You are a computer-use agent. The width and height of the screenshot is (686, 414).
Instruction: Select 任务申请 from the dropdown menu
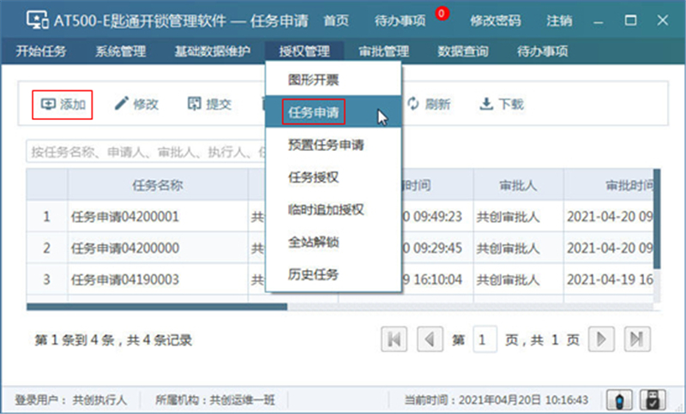(x=313, y=111)
